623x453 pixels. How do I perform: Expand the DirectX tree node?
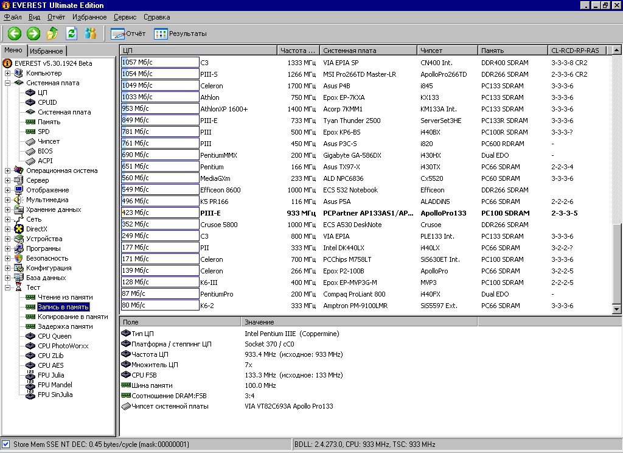click(8, 229)
